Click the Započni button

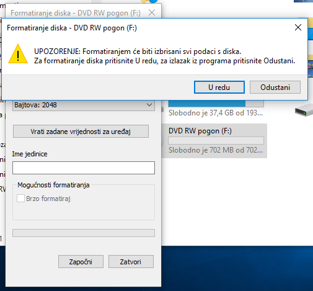pyautogui.click(x=81, y=262)
